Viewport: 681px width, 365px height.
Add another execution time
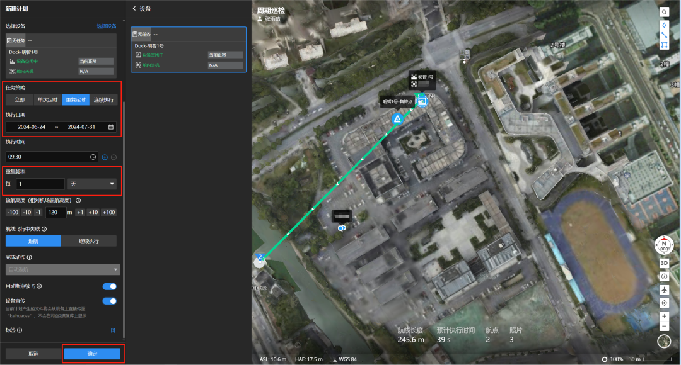tap(105, 157)
